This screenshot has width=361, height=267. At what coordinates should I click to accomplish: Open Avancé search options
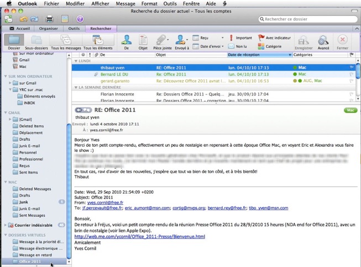(x=323, y=42)
